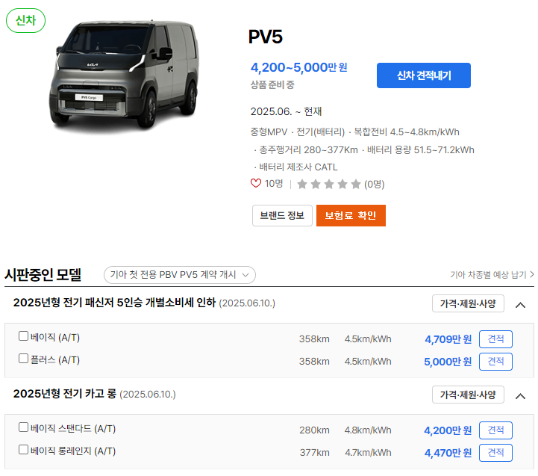
Task: Open 가격·제원·사양 for 카고 롱
Action: (468, 395)
